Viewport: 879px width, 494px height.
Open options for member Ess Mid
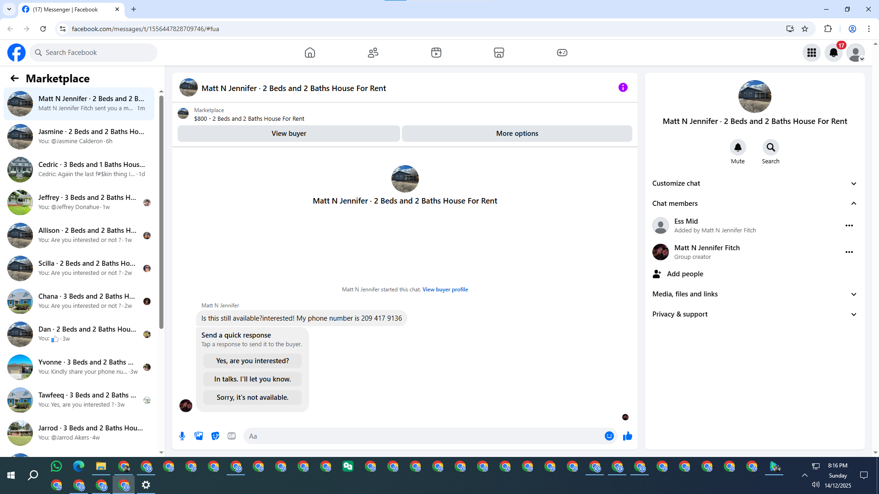(849, 226)
